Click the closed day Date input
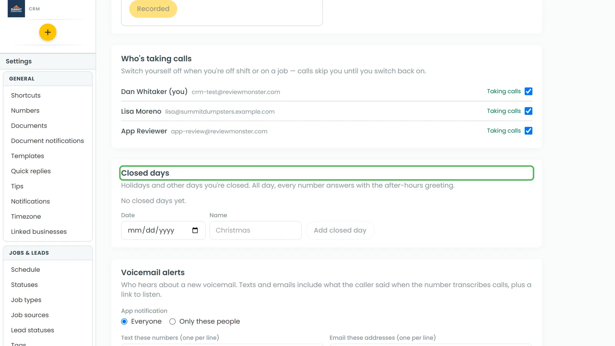The width and height of the screenshot is (615, 346). click(163, 230)
